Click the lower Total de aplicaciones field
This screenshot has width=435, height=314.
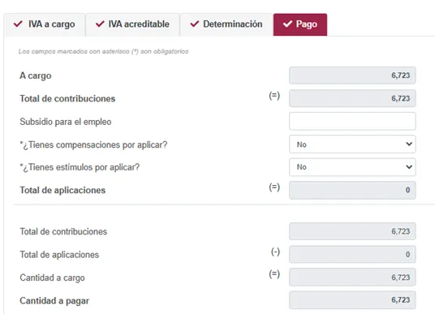(352, 254)
